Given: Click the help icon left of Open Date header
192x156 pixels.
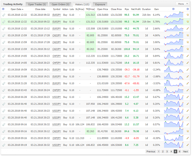Looking at the screenshot, I should (x=3, y=9).
